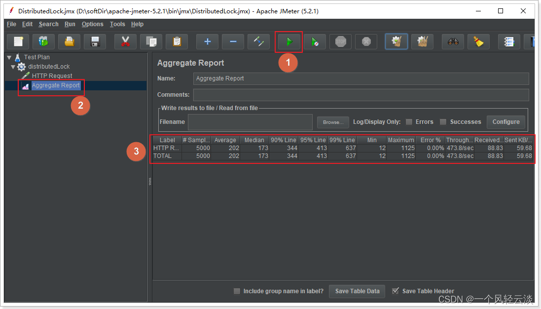The width and height of the screenshot is (541, 309).
Task: Sort by 95% Line column header
Action: click(313, 140)
